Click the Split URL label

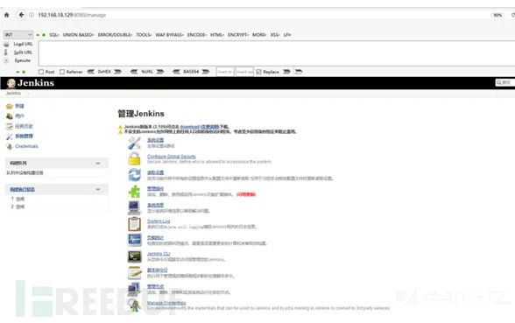click(23, 53)
